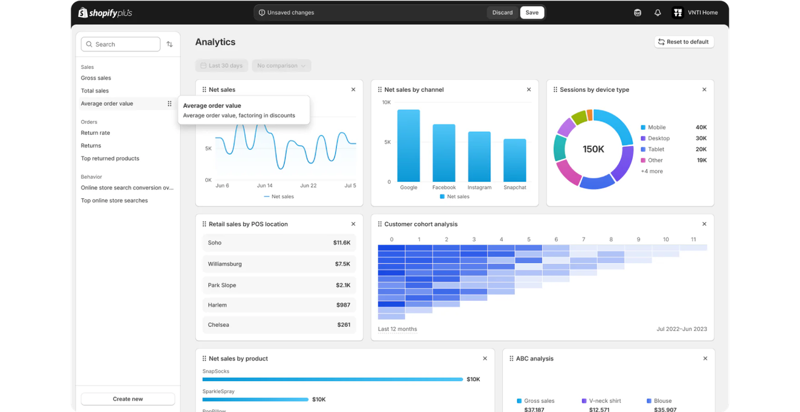This screenshot has width=800, height=412.
Task: Click the Blouse legend swatch
Action: click(649, 401)
